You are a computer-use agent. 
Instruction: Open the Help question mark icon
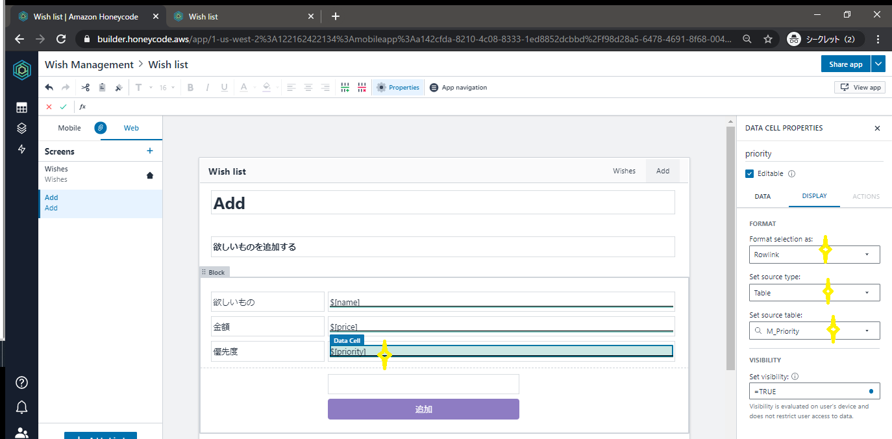pyautogui.click(x=21, y=383)
